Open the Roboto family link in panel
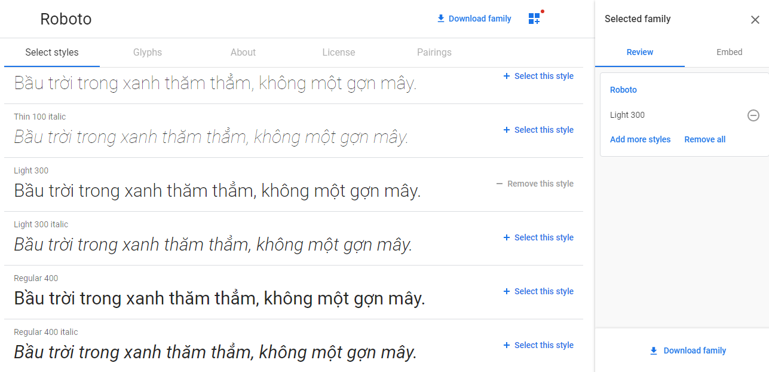 [623, 90]
